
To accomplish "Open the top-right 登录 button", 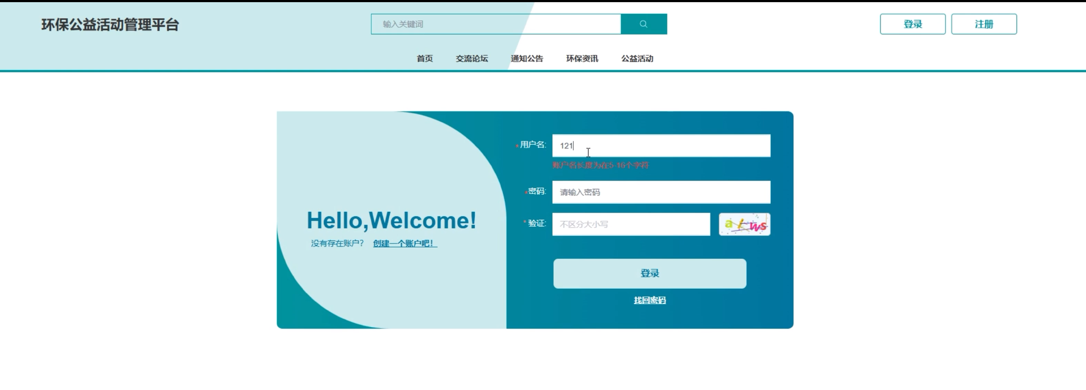I will [912, 24].
